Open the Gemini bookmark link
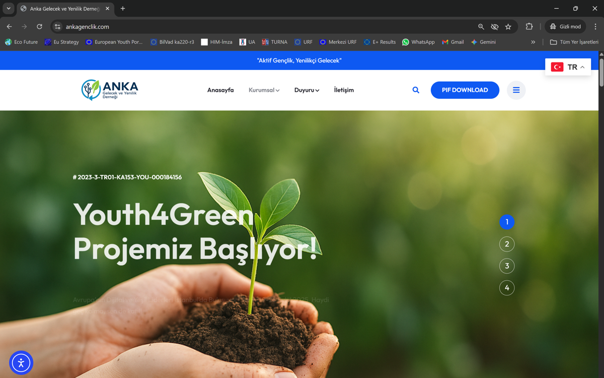Viewport: 604px width, 378px height. (483, 42)
